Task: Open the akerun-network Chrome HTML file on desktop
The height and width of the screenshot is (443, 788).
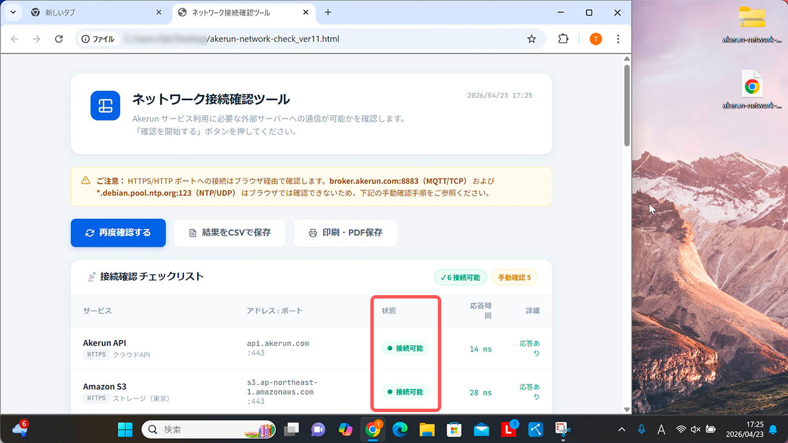Action: (x=752, y=90)
